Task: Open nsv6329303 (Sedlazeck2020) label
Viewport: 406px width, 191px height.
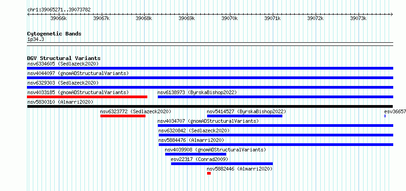Action: [x=63, y=83]
